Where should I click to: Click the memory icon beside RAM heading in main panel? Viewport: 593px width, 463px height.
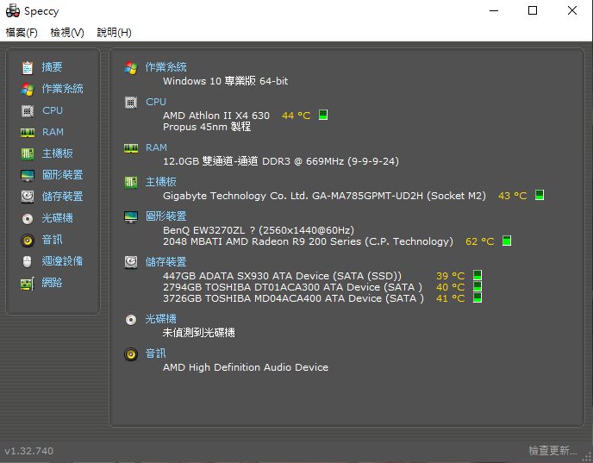131,148
